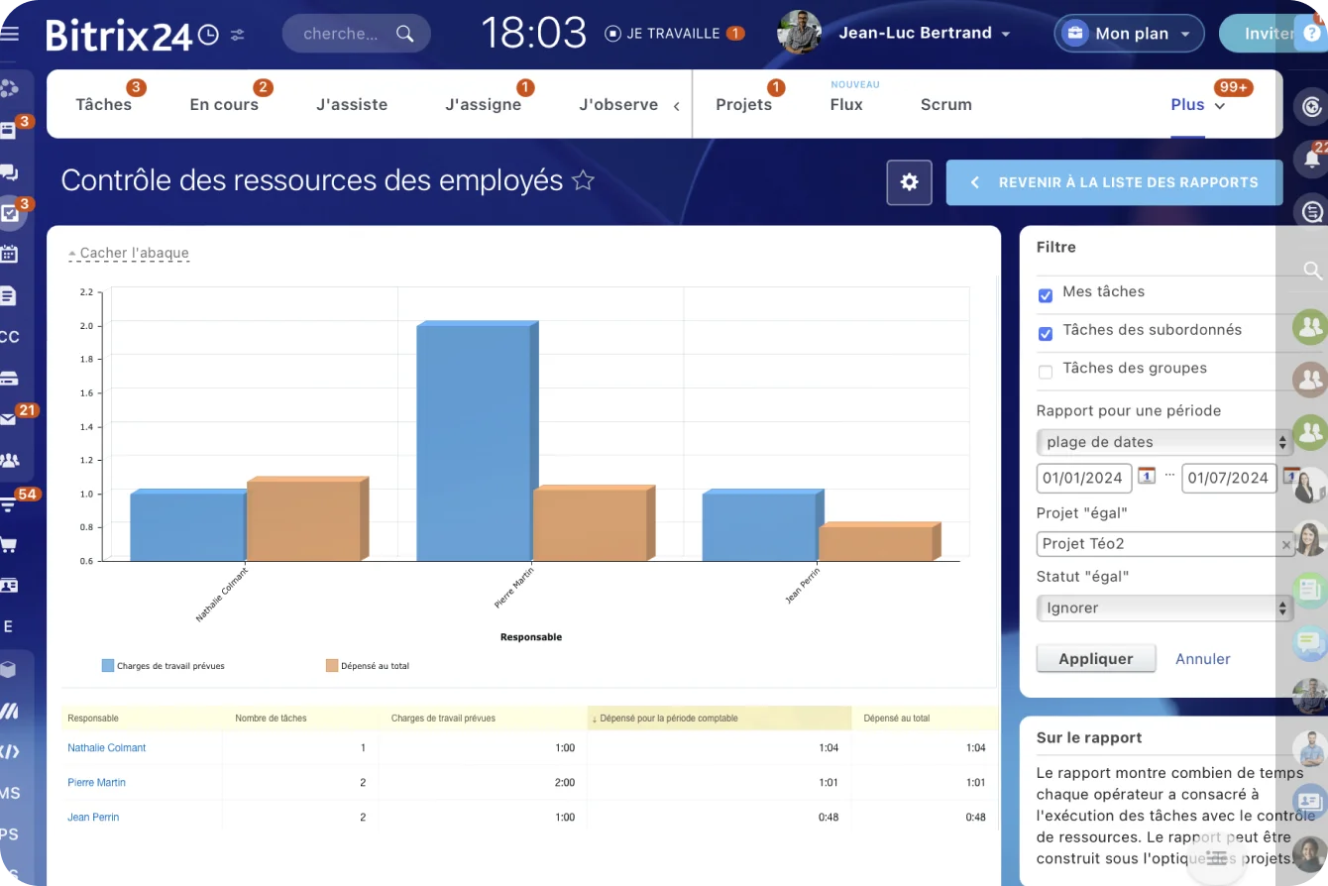
Task: Click the report settings gear icon
Action: [909, 182]
